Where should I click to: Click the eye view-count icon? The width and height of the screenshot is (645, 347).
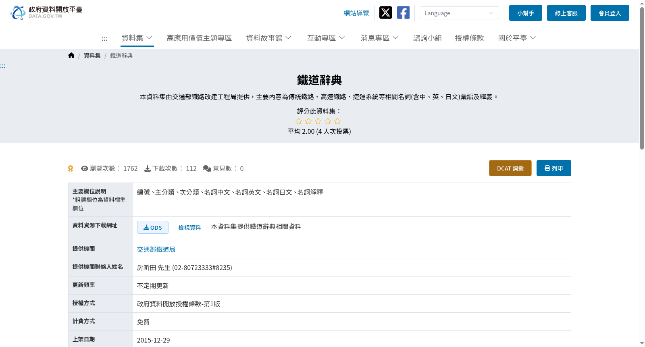[x=85, y=168]
